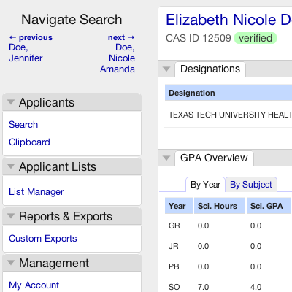Collapse the GPA Overview panel triangle
Image resolution: width=292 pixels, height=292 pixels.
coord(166,158)
